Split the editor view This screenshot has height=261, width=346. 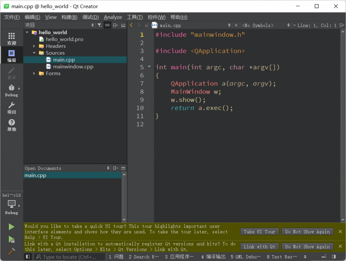pos(342,25)
